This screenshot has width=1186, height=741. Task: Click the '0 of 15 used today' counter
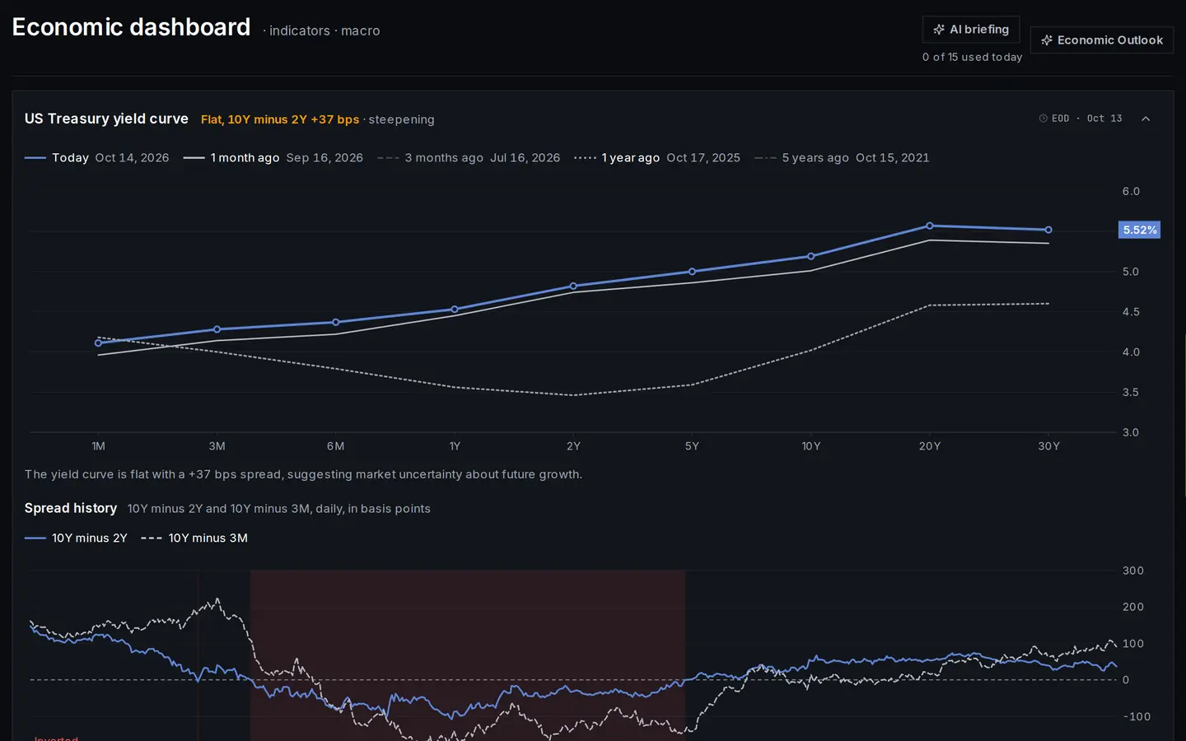[x=972, y=58]
